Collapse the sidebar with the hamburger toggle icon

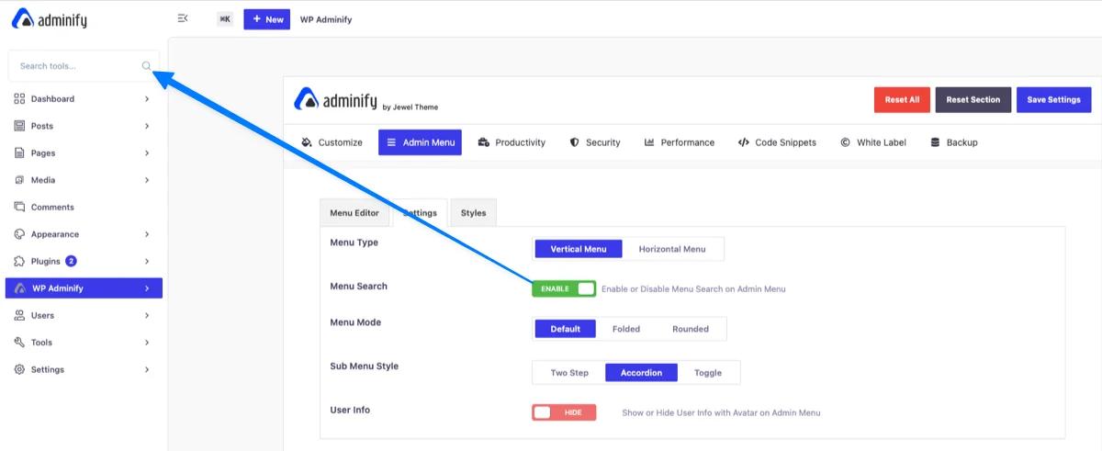coord(183,18)
